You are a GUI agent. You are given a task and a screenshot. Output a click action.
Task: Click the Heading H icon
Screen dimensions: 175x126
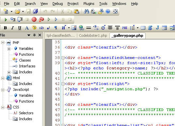tap(64, 27)
